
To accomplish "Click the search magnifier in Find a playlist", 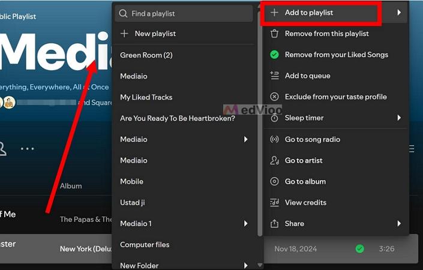I will [123, 13].
